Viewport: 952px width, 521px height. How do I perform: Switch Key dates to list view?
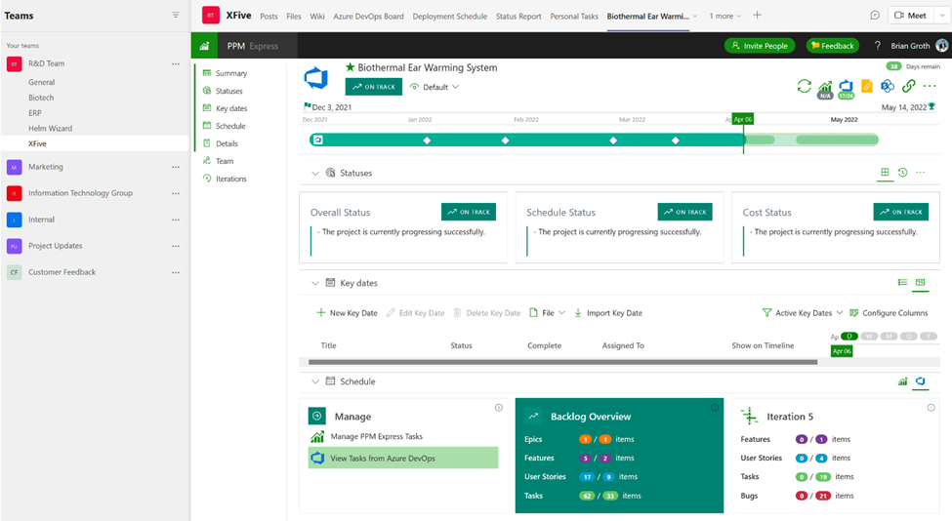point(903,282)
